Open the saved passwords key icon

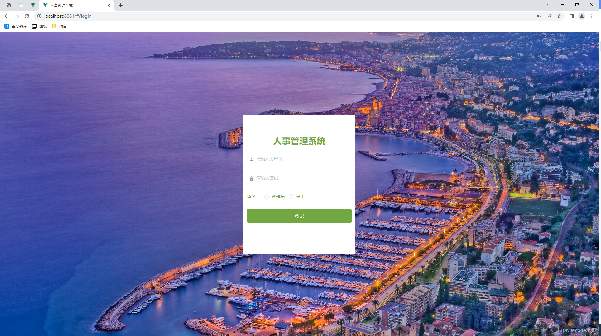pos(539,16)
